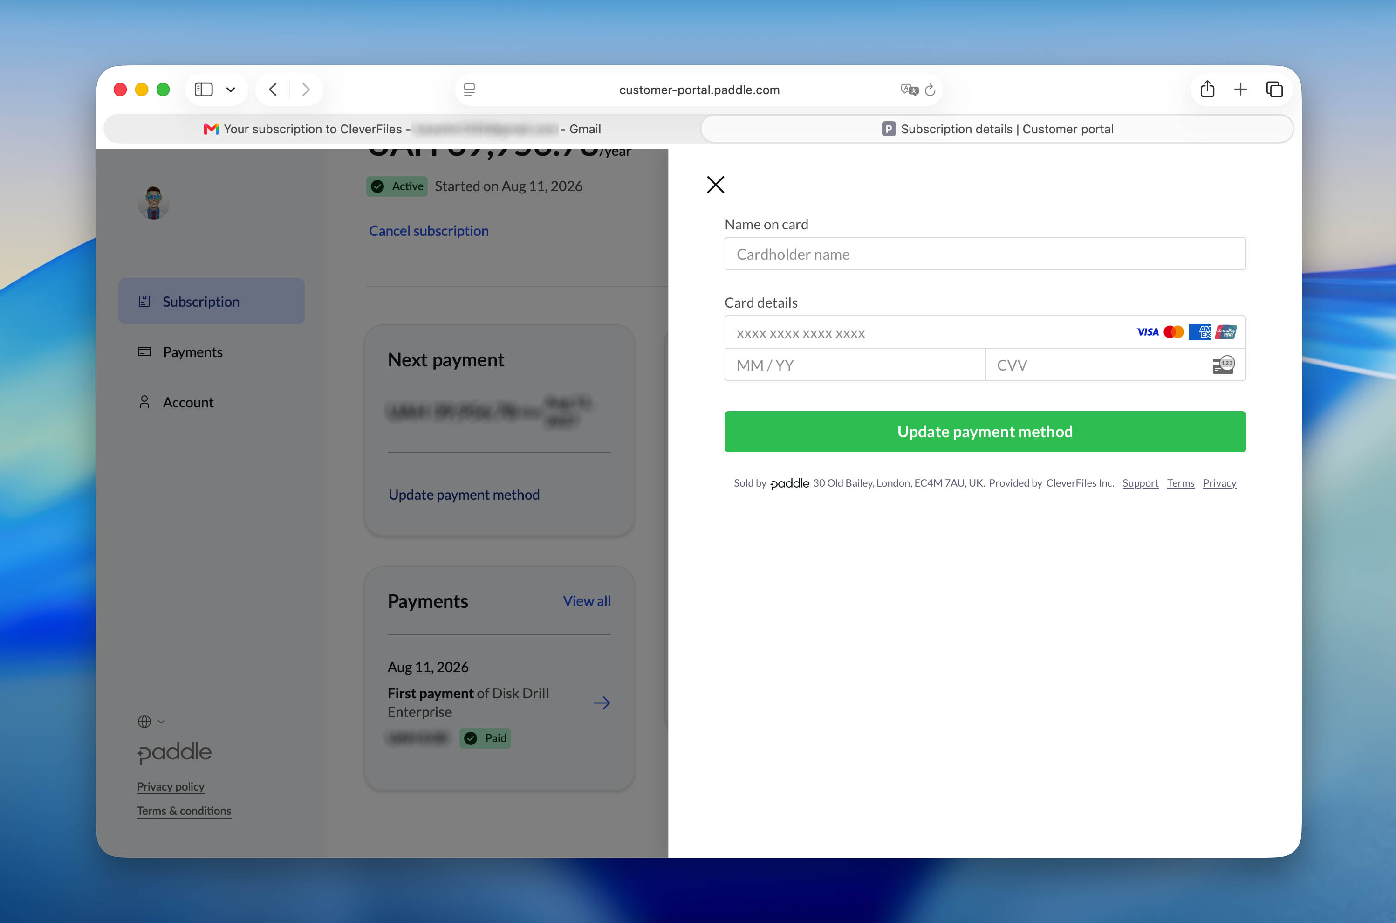The height and width of the screenshot is (923, 1396).
Task: Click the UnionPay logo
Action: 1226,332
